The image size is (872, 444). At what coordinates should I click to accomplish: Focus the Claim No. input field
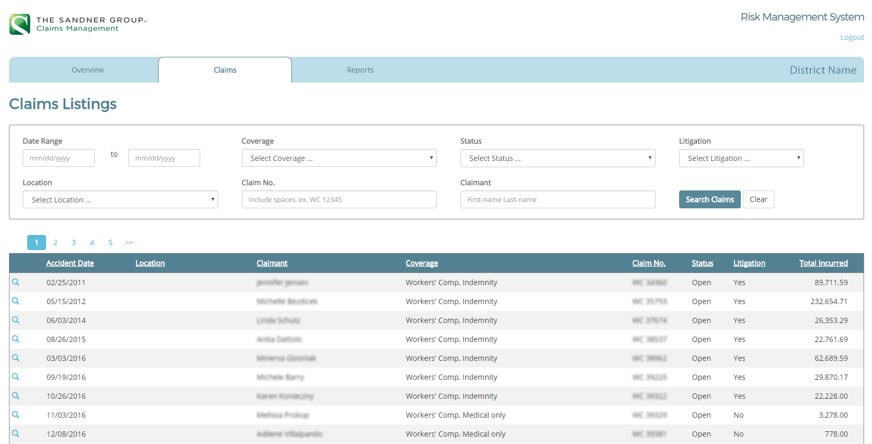click(x=339, y=200)
